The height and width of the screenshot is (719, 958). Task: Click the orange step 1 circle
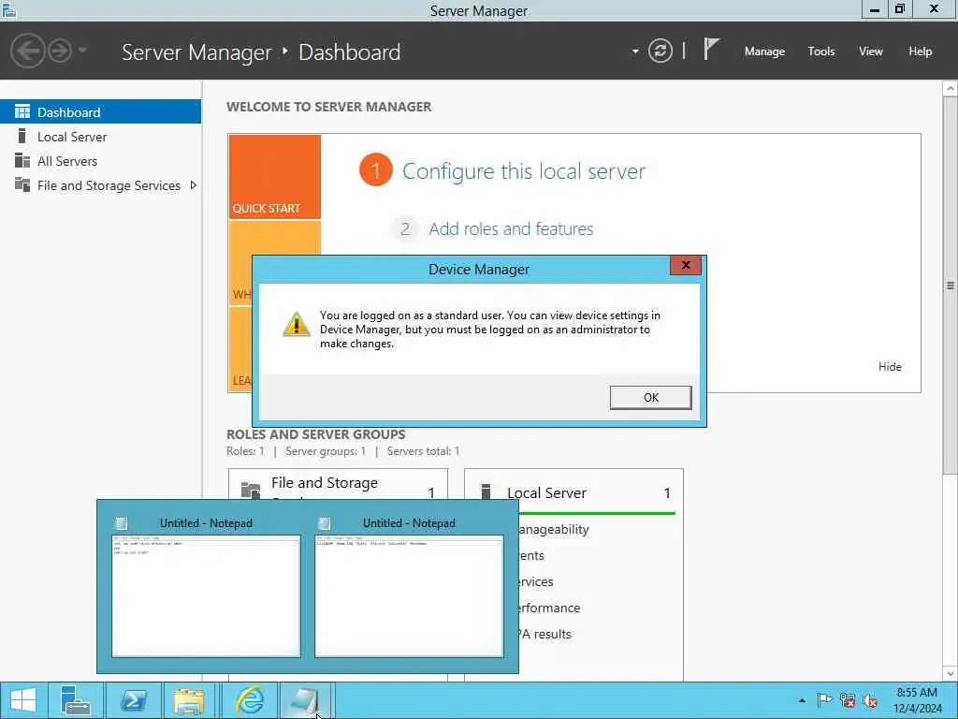click(376, 170)
